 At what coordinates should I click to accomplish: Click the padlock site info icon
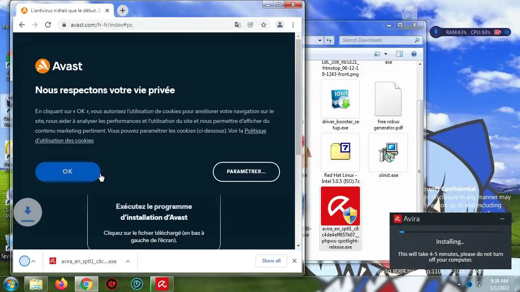click(64, 25)
